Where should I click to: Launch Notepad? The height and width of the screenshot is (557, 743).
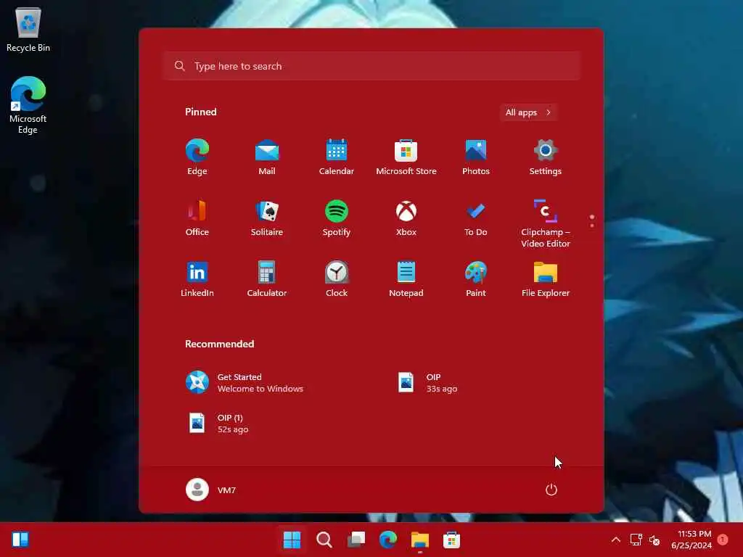406,279
